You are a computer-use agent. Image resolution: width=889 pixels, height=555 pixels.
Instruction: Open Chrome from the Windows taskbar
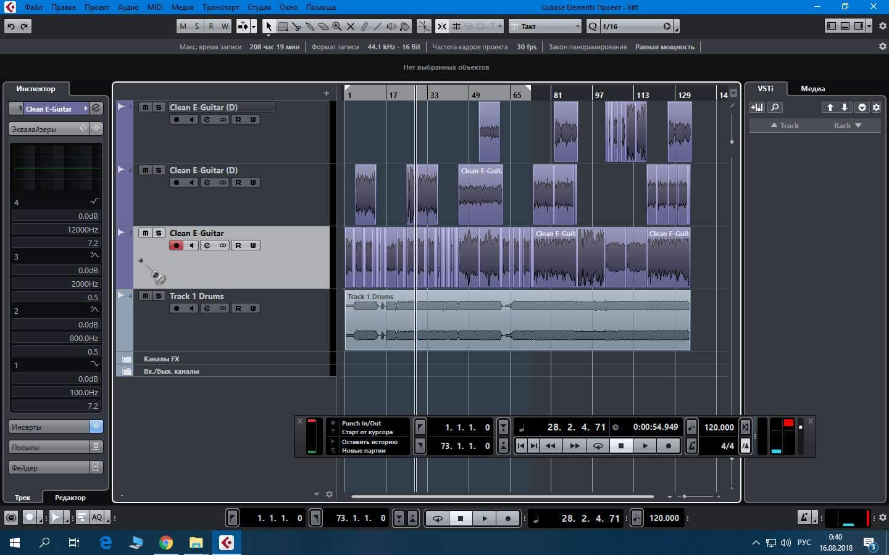click(166, 543)
